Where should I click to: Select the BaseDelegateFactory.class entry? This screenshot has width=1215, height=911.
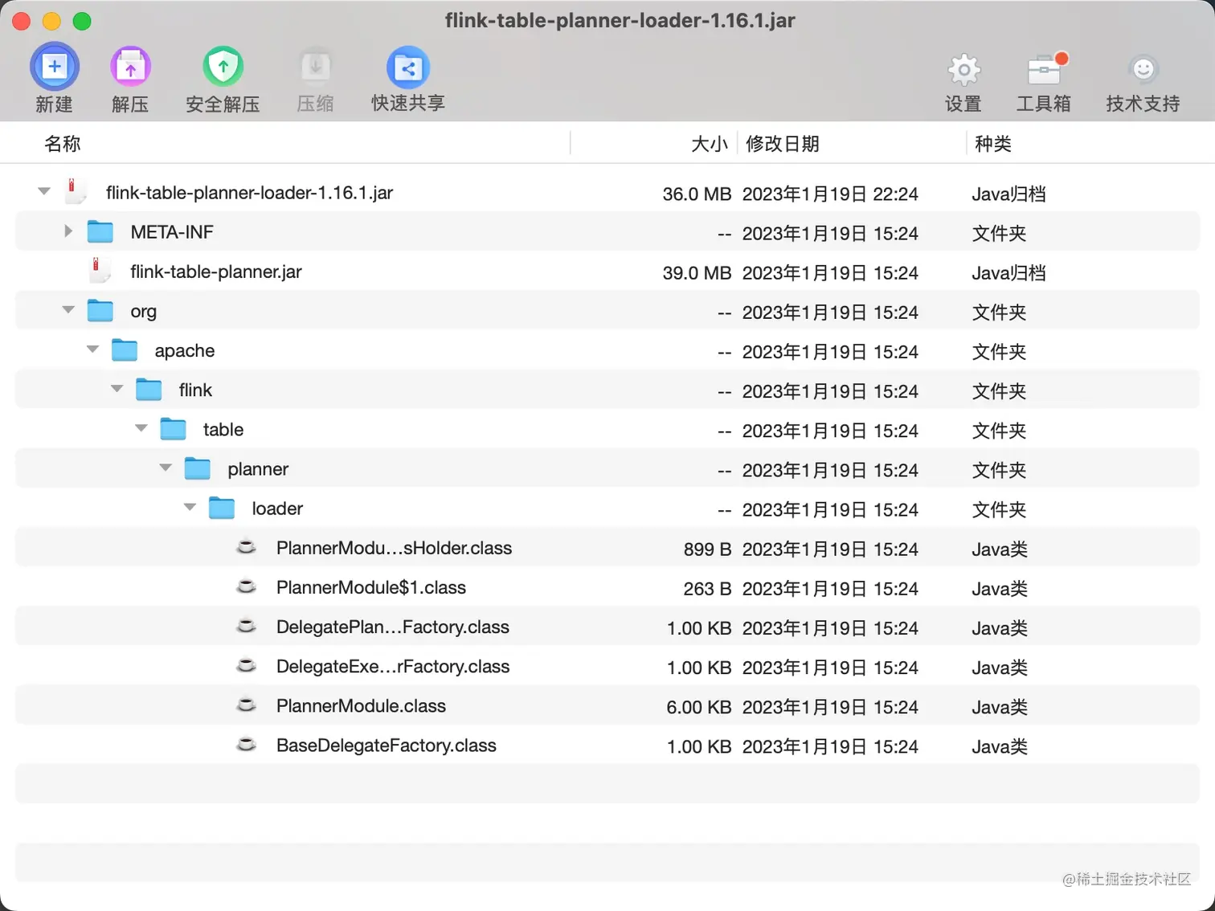point(386,745)
